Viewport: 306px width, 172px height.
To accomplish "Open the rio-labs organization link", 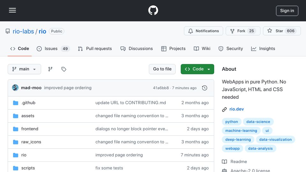I will 23,31.
